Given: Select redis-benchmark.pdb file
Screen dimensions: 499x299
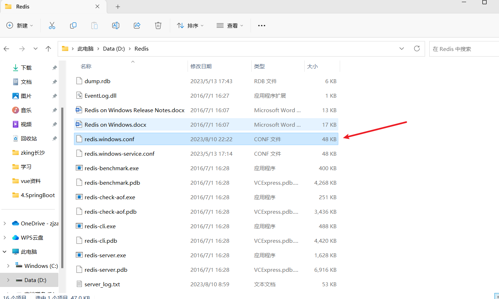Looking at the screenshot, I should tap(206, 183).
